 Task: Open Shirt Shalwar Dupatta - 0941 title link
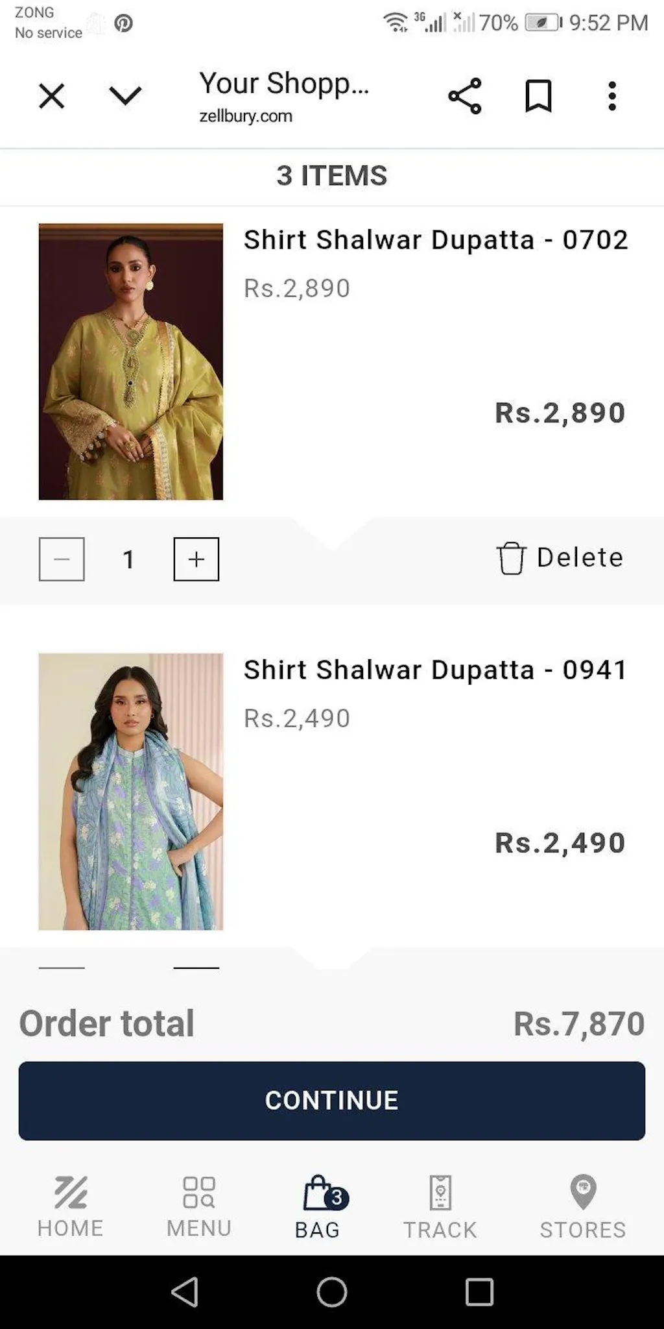click(436, 670)
